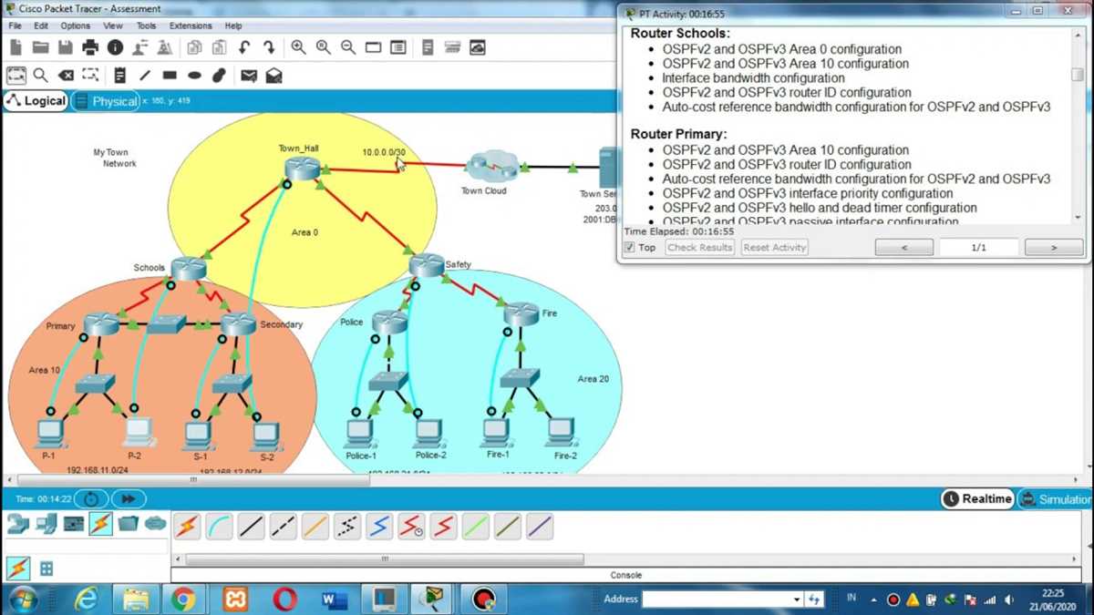Select the Inspect magnifier tool

(x=41, y=76)
